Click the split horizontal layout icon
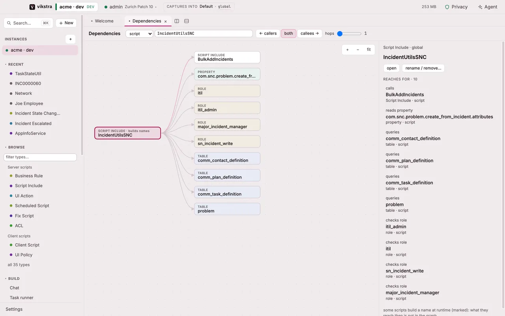The height and width of the screenshot is (316, 505). click(x=187, y=21)
